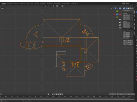Toggle viewport overlays display
The height and width of the screenshot is (102, 137).
point(120,8)
